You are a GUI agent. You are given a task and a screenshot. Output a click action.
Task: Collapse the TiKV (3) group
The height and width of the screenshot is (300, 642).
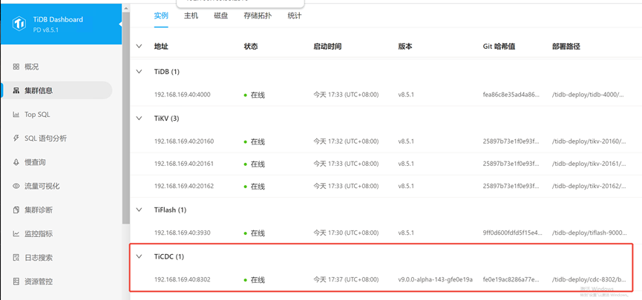139,119
